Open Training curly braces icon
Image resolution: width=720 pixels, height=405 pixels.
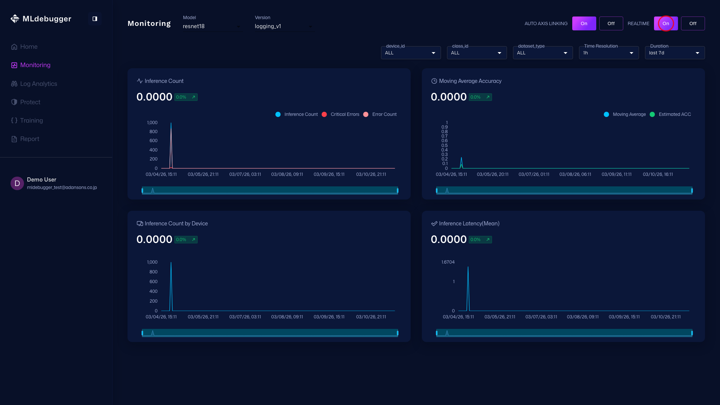coord(14,121)
